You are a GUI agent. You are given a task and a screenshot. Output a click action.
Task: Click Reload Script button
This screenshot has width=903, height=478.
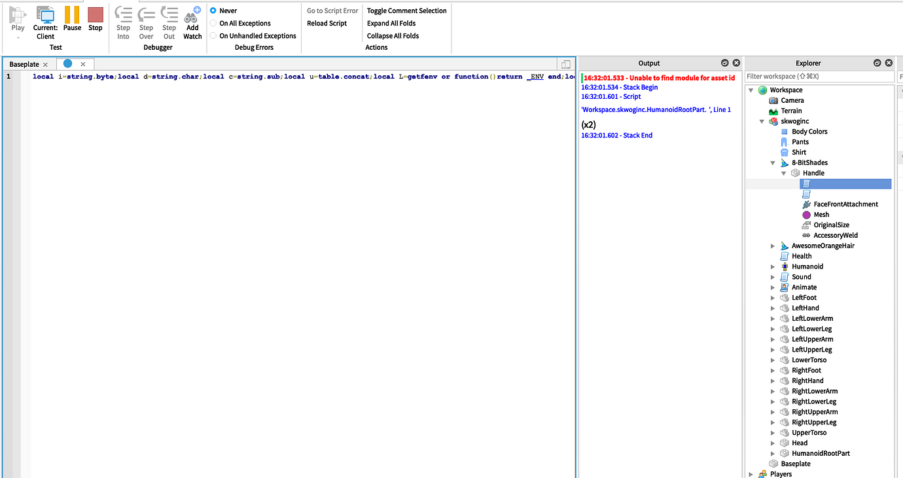point(327,23)
